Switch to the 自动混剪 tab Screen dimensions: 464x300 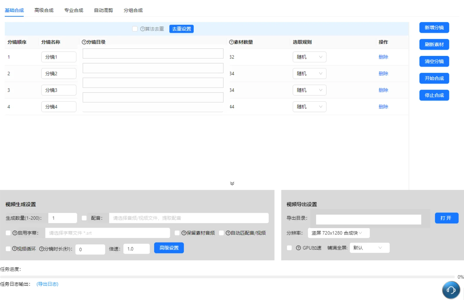click(104, 10)
